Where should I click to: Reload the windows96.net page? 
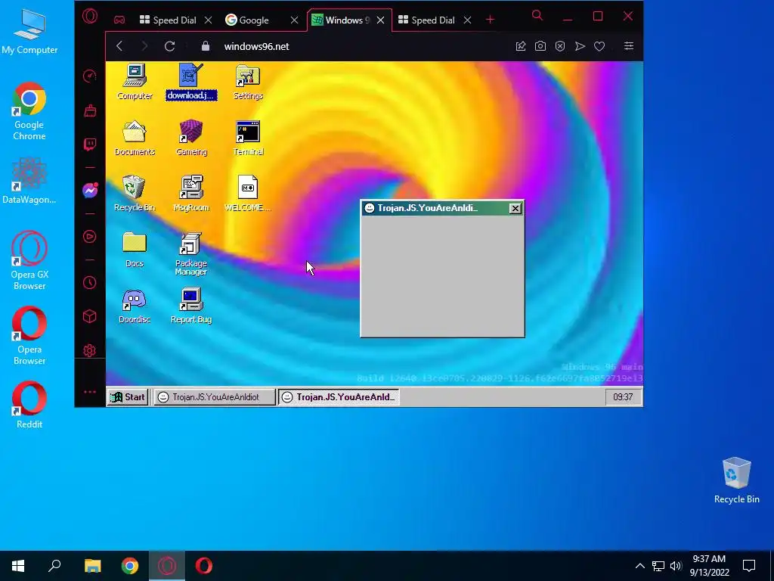pos(170,46)
